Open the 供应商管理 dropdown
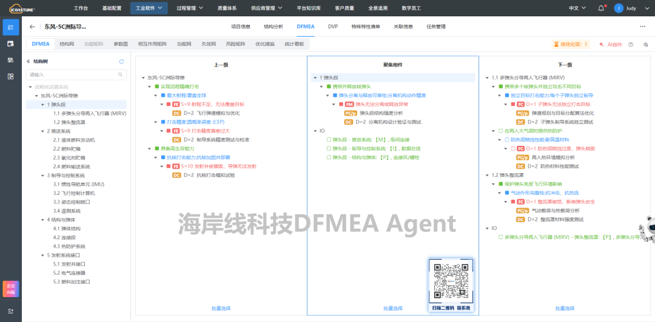 (x=266, y=8)
